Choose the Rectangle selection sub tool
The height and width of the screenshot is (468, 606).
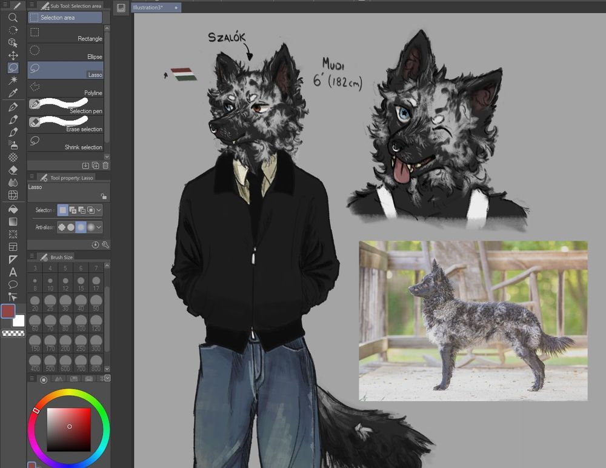[65, 34]
